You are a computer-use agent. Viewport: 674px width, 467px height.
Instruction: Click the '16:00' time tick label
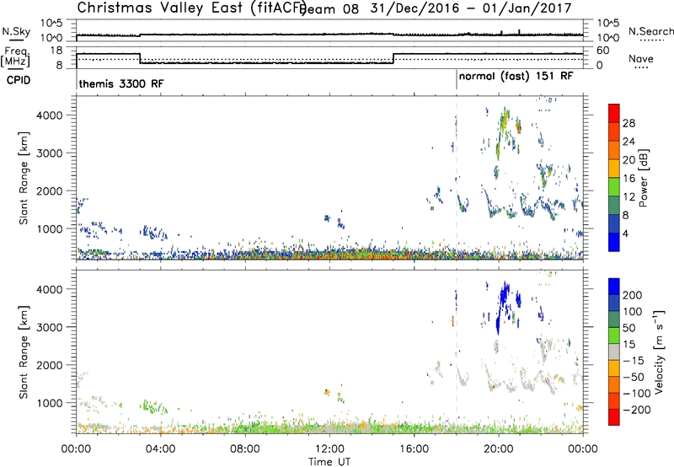[x=414, y=449]
